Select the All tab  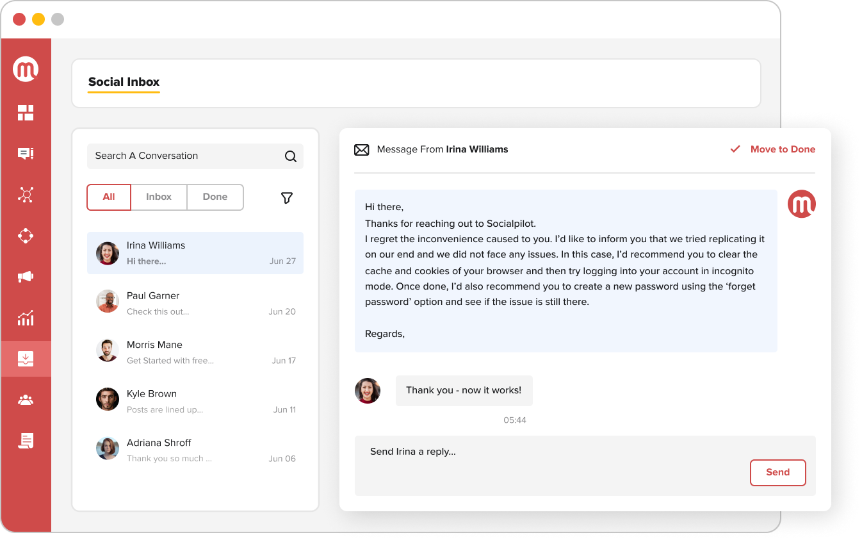click(109, 197)
